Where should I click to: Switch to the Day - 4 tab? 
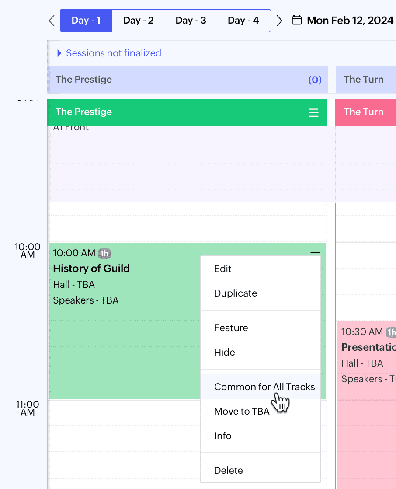[243, 21]
